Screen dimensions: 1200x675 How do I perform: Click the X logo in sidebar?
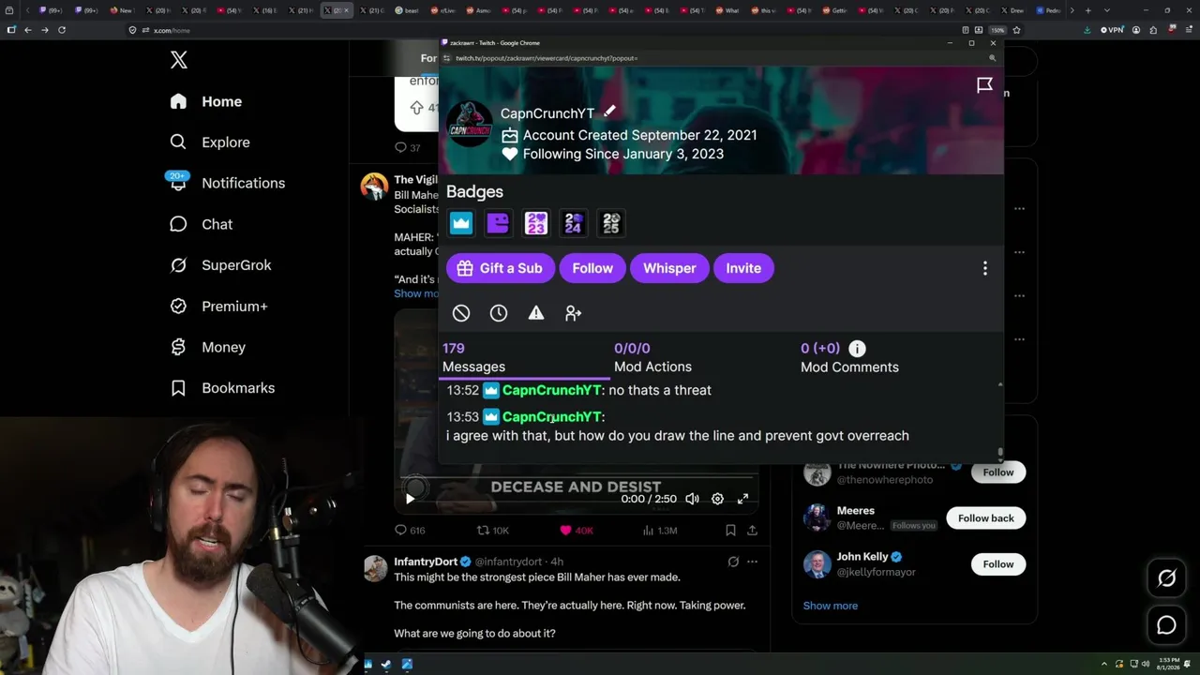(x=179, y=61)
